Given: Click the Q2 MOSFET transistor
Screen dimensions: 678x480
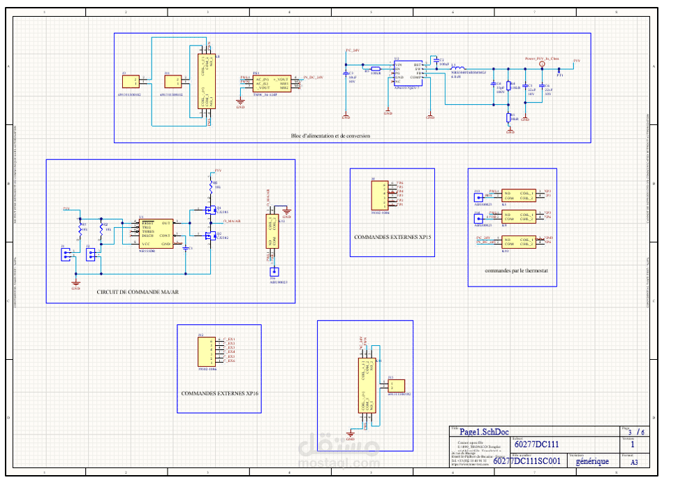Looking at the screenshot, I should pyautogui.click(x=210, y=235).
